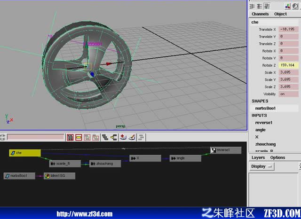Open the Hypergraph bookmark editor icon
301x219 pixels.
[x=132, y=137]
